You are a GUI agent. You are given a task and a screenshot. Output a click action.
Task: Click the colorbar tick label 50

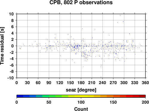click(49, 102)
